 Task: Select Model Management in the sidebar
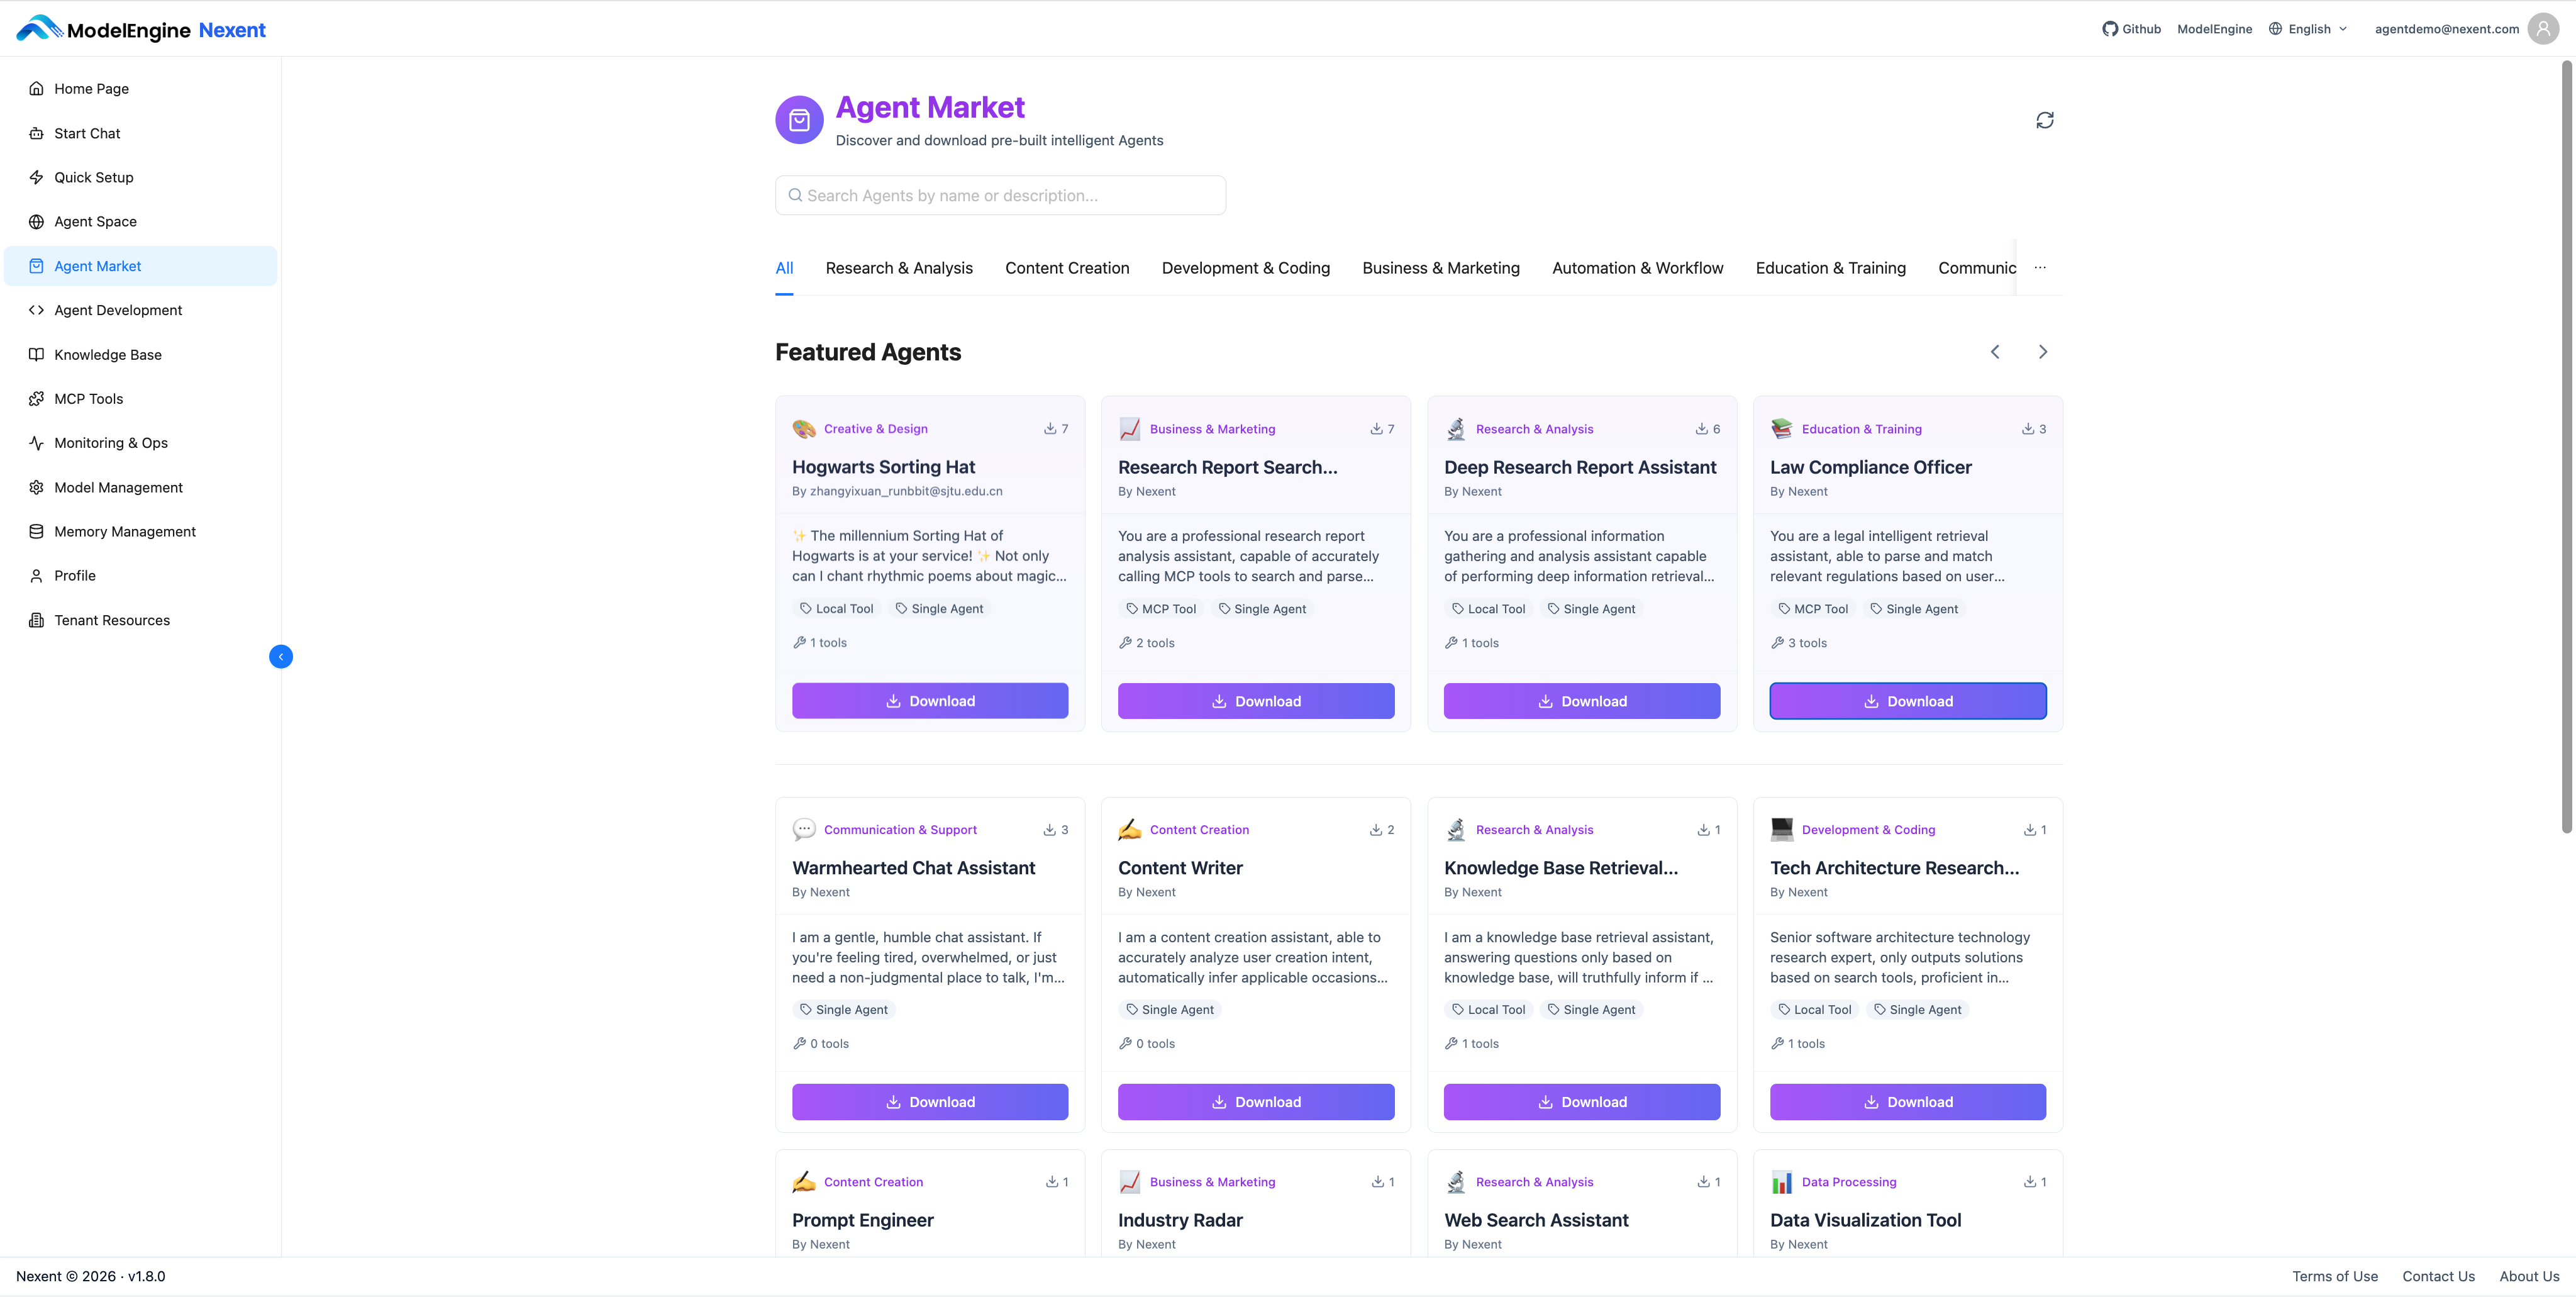click(x=118, y=487)
